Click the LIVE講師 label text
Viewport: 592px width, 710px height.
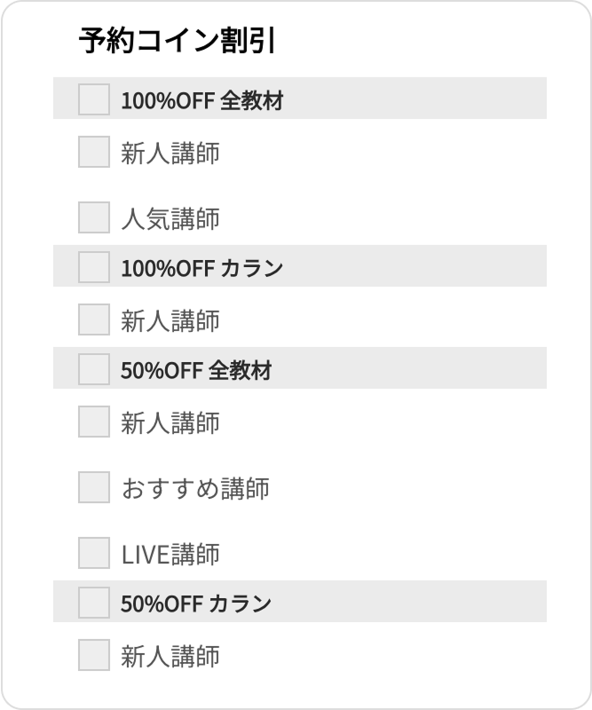click(x=170, y=555)
